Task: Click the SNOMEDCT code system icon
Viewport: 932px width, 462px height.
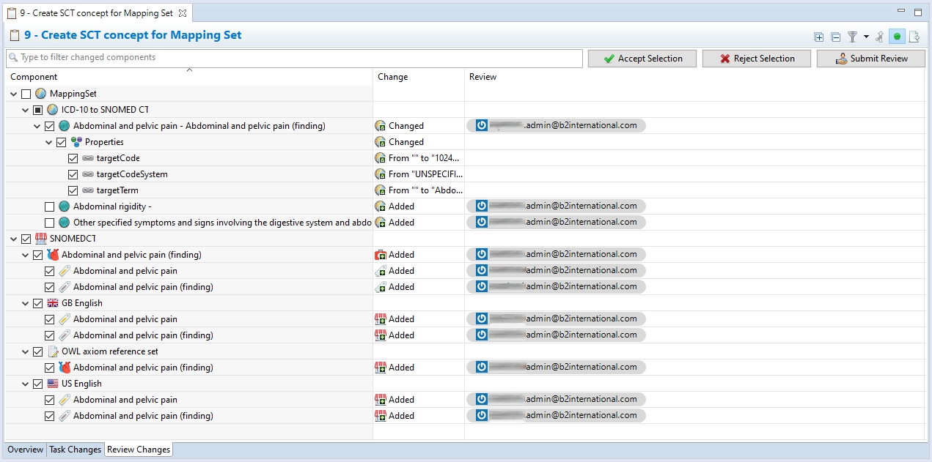Action: tap(40, 239)
